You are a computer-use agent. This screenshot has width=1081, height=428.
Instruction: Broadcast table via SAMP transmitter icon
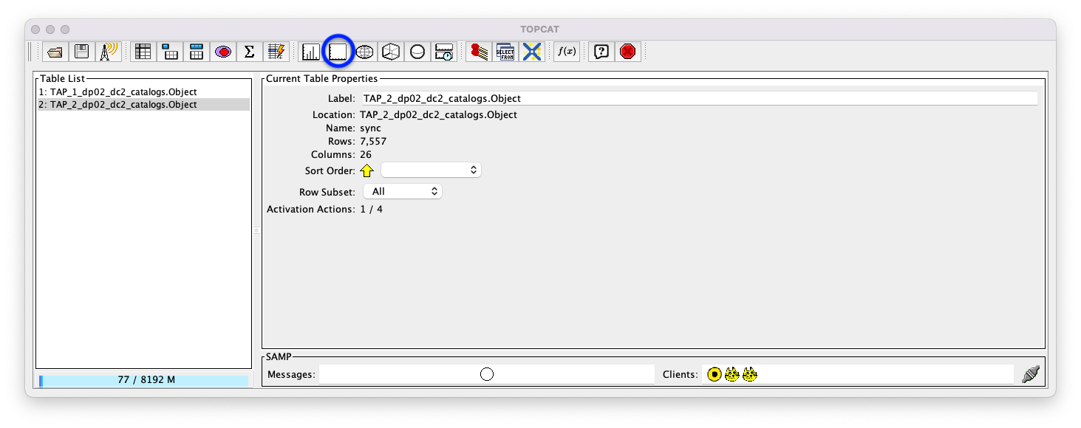coord(108,51)
